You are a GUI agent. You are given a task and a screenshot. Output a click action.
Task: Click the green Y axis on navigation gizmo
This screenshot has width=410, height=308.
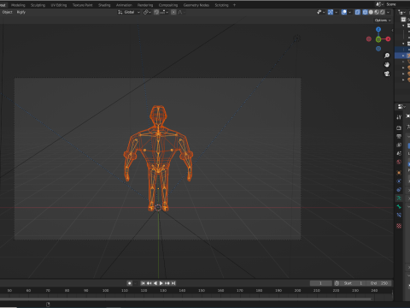tap(378, 39)
